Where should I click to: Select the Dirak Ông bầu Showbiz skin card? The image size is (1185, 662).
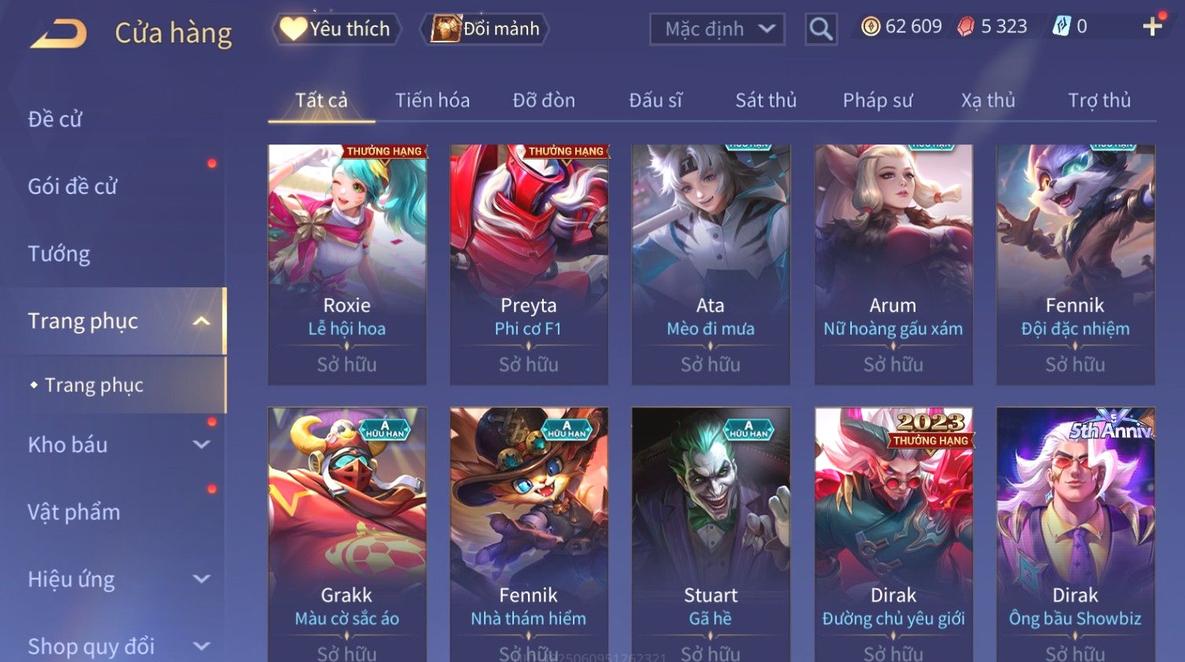click(1075, 534)
